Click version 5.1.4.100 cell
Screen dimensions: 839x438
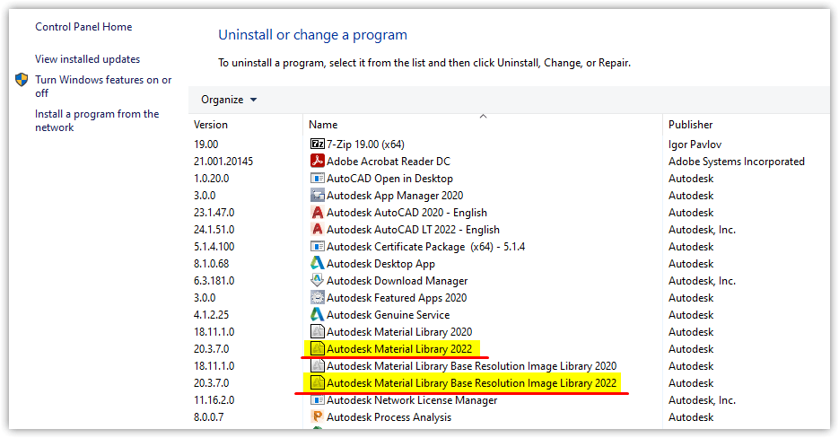click(214, 247)
